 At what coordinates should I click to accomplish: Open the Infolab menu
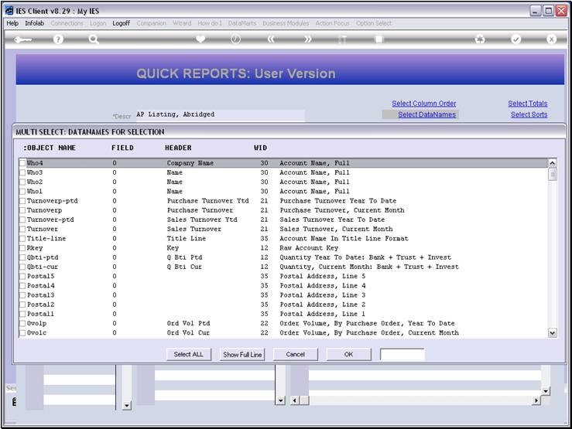[34, 23]
